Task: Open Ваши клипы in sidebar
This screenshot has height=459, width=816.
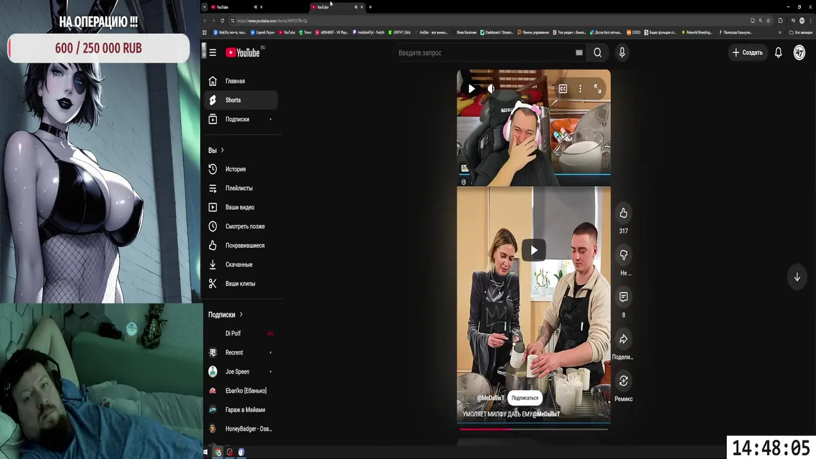Action: point(241,284)
